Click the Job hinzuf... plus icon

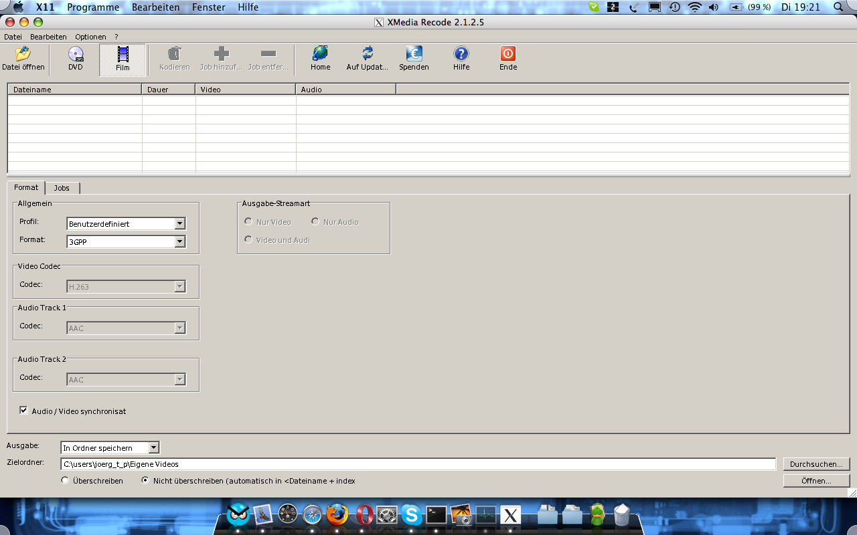(221, 59)
